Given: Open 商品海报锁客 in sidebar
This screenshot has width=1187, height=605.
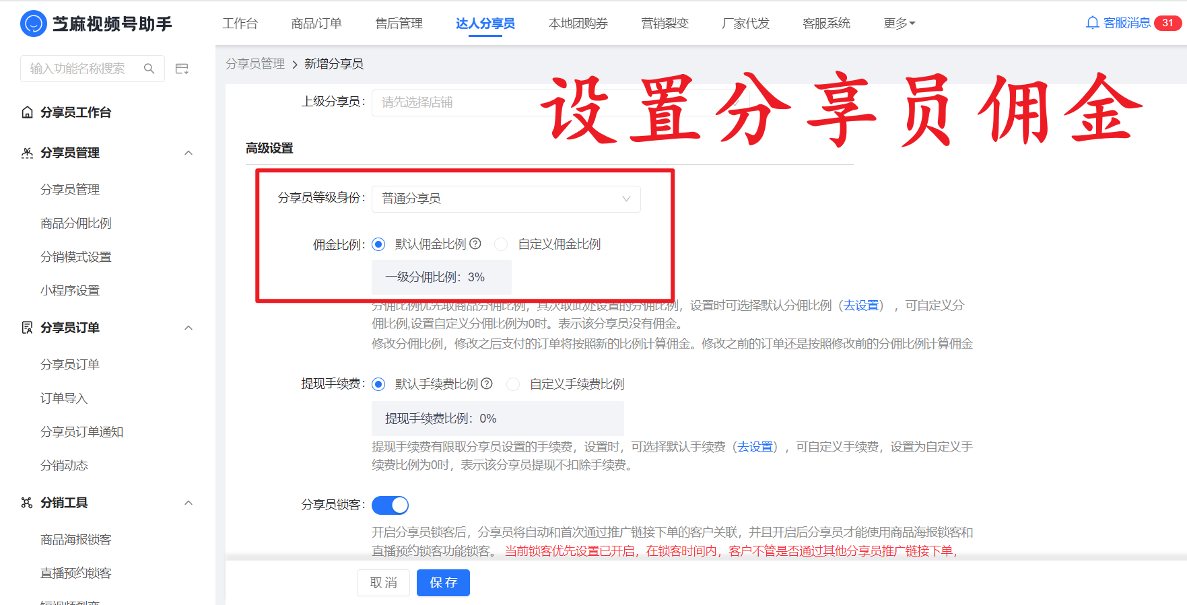Looking at the screenshot, I should pyautogui.click(x=76, y=540).
